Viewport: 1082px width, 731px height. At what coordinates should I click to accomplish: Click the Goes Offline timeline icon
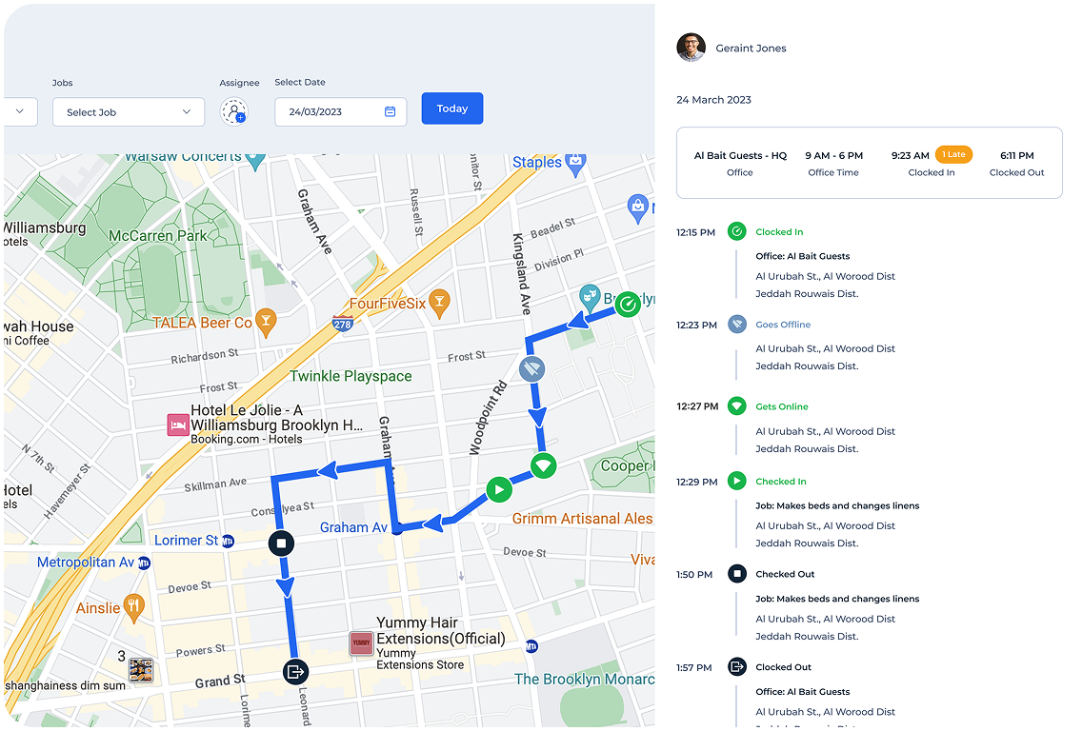[x=737, y=325]
